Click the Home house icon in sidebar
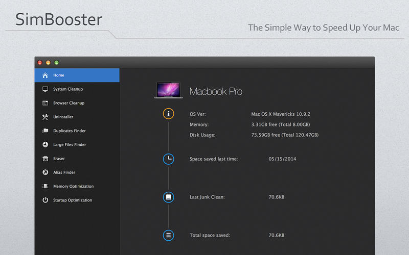The width and height of the screenshot is (409, 255). tap(45, 75)
